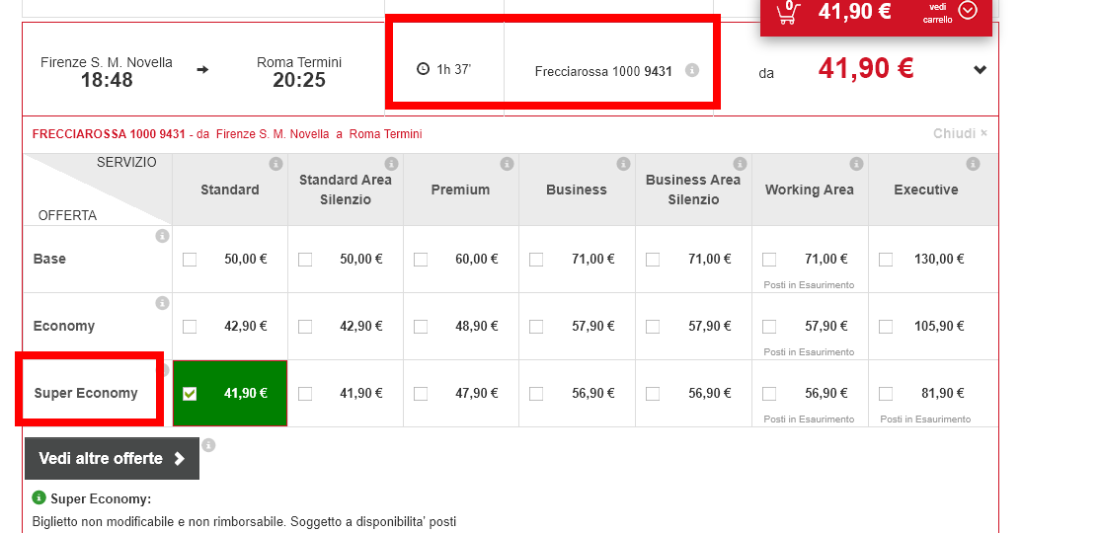Select Economy Premium 48,90 € checkbox
This screenshot has width=1101, height=533.
coord(421,327)
